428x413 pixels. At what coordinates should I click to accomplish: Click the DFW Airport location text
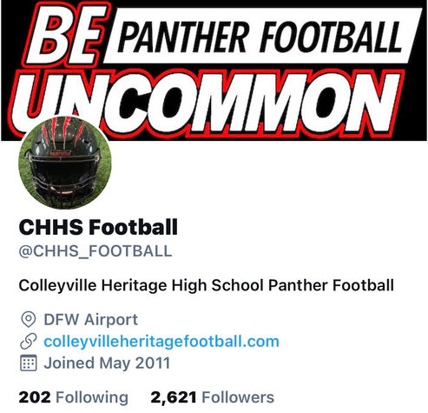click(90, 320)
